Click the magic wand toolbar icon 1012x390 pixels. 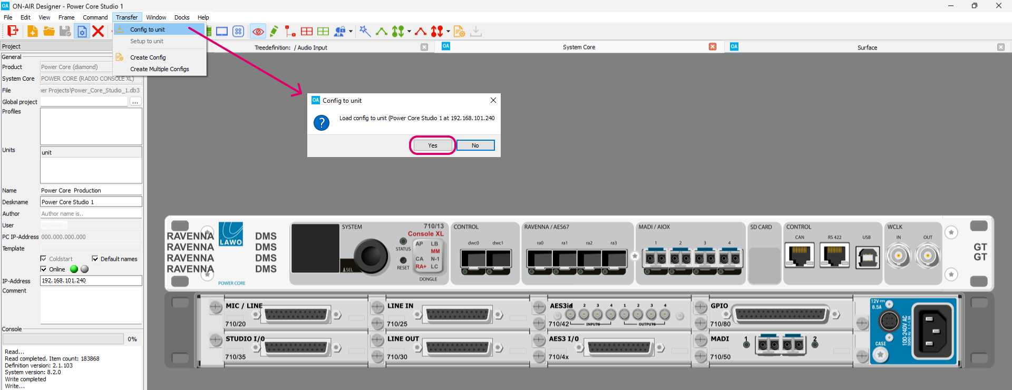pos(365,31)
